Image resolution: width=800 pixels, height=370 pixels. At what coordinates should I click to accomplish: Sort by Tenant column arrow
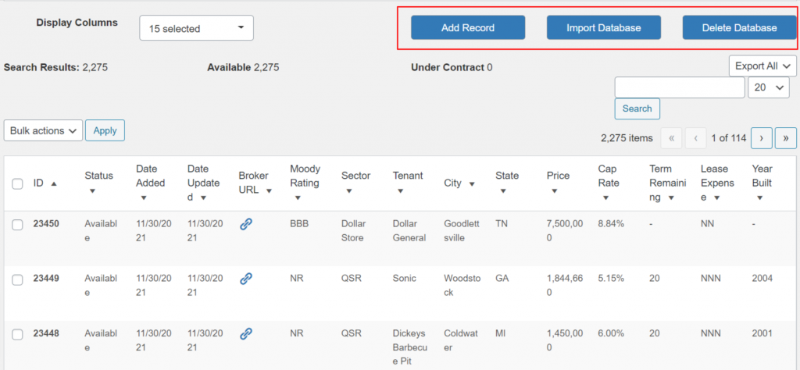[401, 191]
